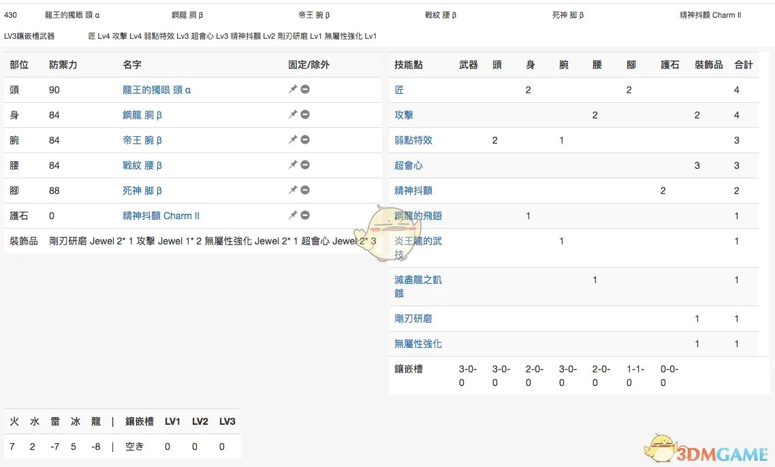Pin the 戰紋 腰 β waist piece
Screen dimensions: 775x467
[x=293, y=165]
